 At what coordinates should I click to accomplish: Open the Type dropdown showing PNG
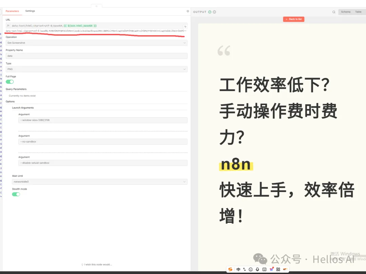[x=97, y=69]
